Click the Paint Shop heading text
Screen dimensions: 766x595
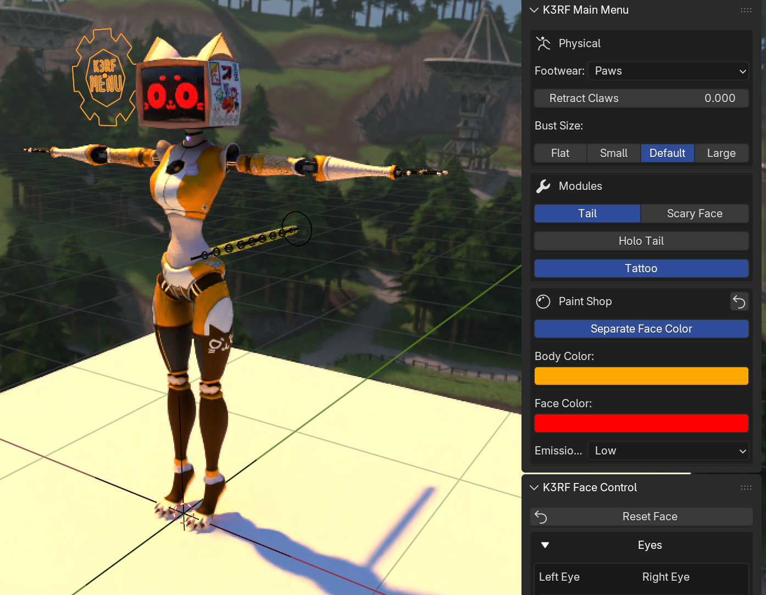click(x=585, y=301)
